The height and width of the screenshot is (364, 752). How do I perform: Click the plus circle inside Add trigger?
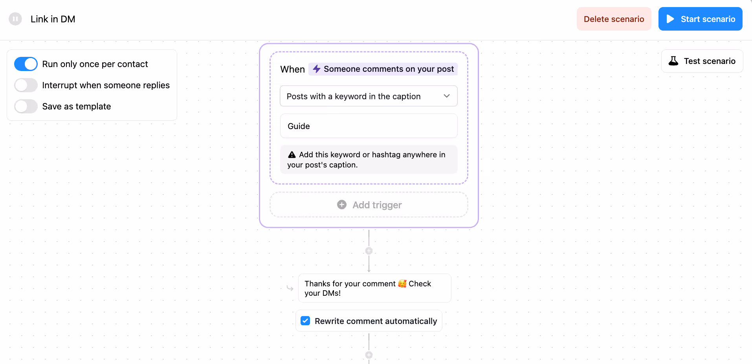point(342,205)
